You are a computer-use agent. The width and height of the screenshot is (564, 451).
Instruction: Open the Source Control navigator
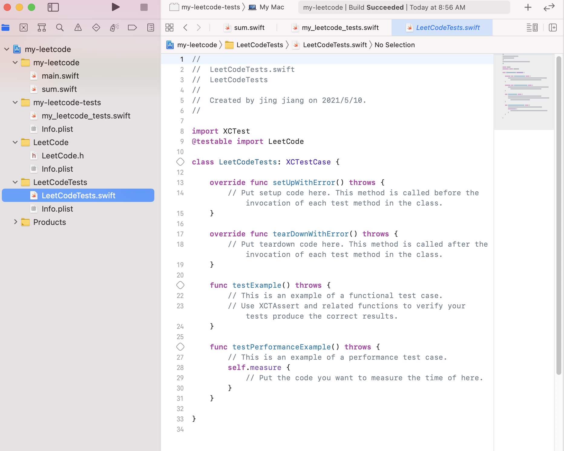coord(24,28)
